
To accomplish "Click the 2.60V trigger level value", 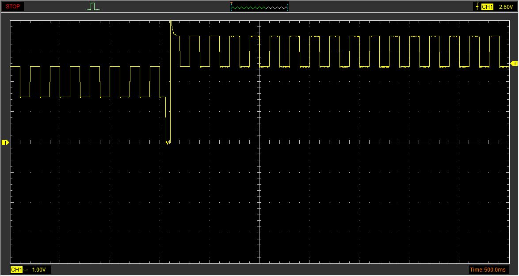I will coord(506,7).
